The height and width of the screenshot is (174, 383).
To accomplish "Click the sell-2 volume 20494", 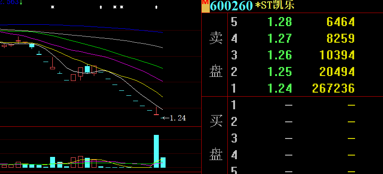I will click(x=337, y=71).
